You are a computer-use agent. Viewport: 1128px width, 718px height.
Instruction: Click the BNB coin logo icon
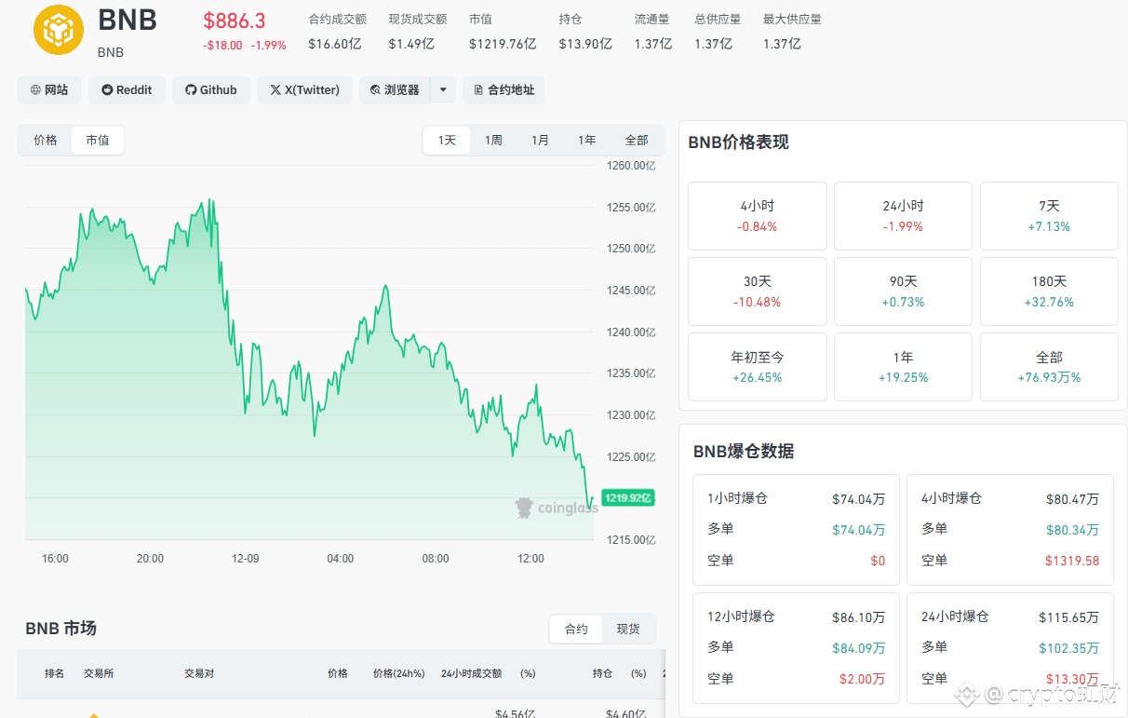pyautogui.click(x=59, y=30)
